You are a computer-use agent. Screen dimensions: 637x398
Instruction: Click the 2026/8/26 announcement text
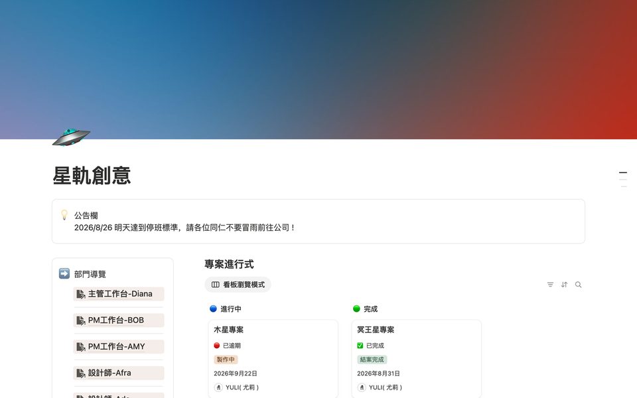[184, 228]
